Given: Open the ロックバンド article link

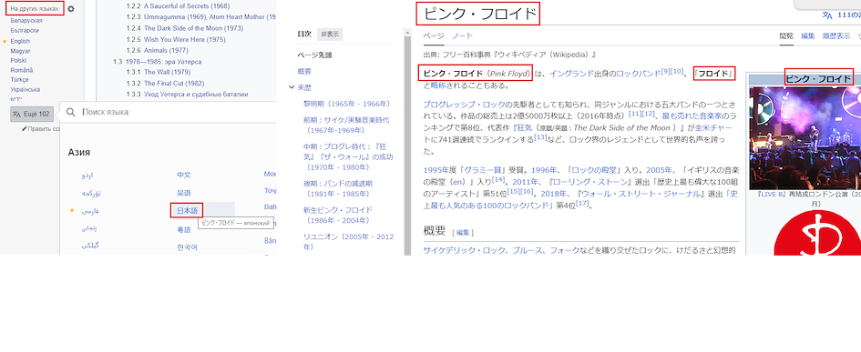Looking at the screenshot, I should tap(638, 74).
